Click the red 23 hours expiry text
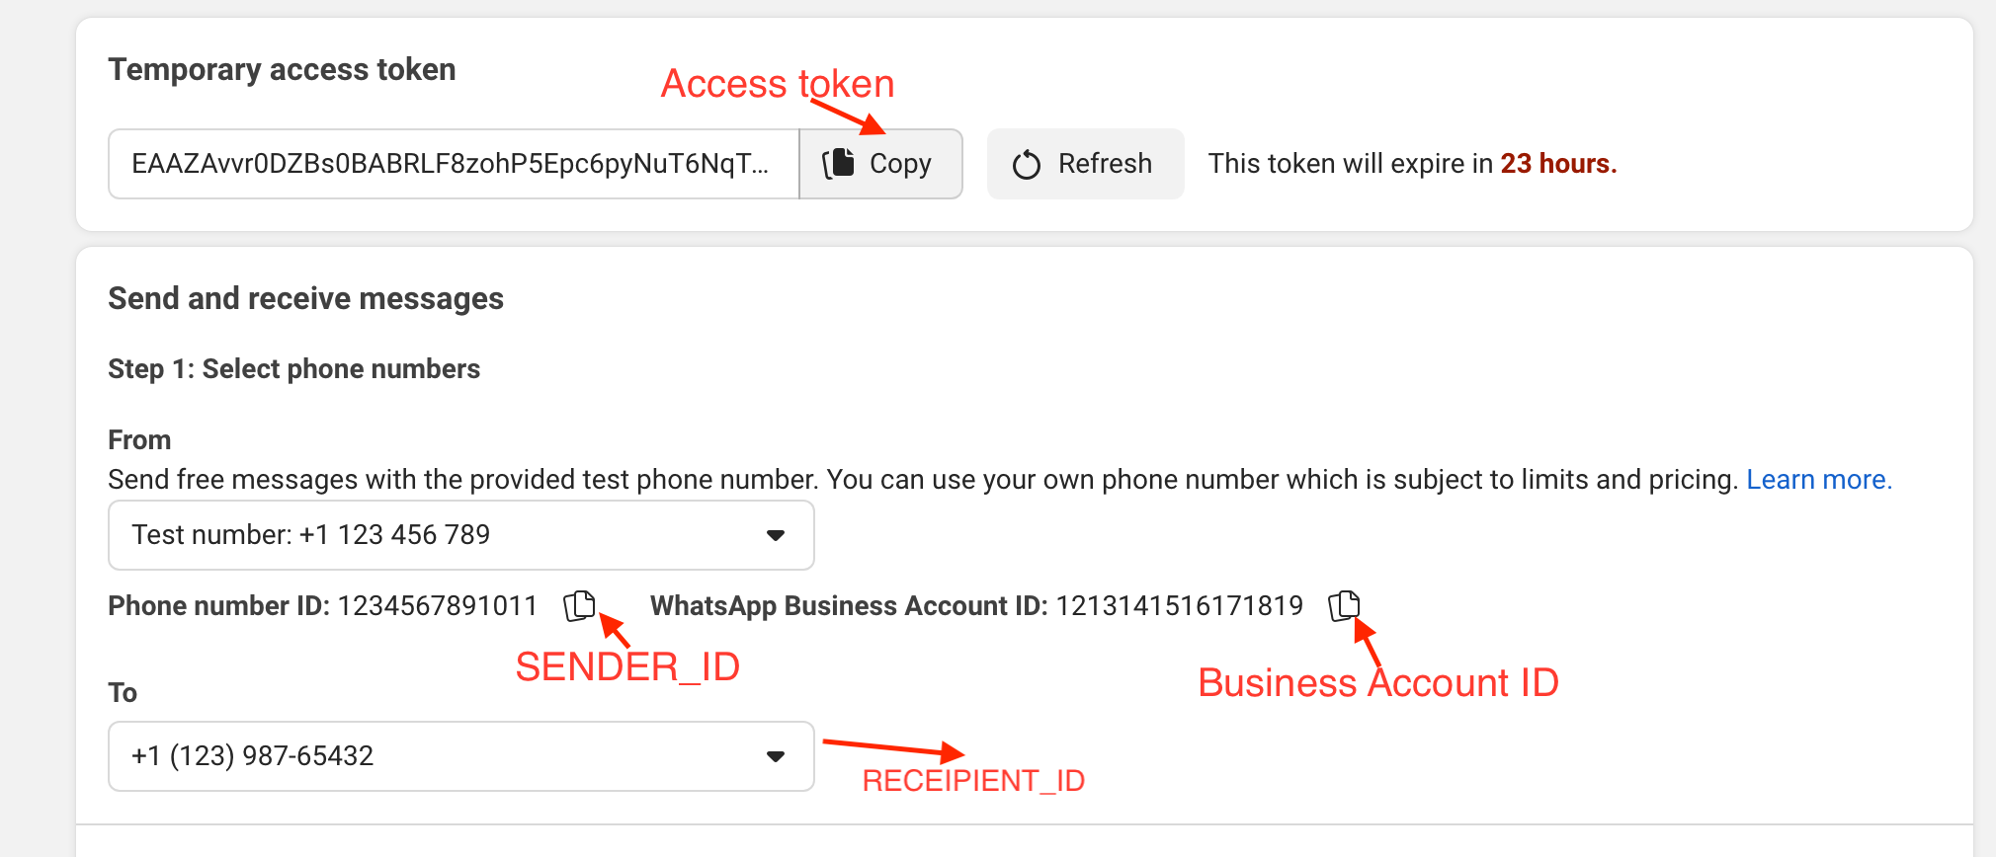Viewport: 1996px width, 857px height. (1558, 164)
